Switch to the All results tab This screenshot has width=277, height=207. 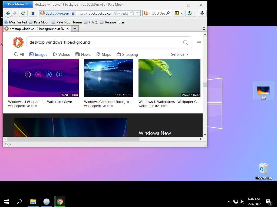19,54
